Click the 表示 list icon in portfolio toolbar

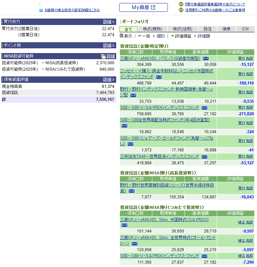[x=121, y=35]
